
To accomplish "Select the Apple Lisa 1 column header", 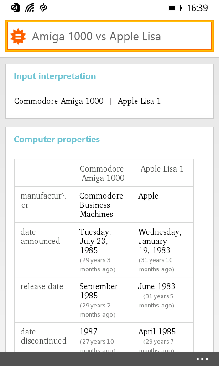I will point(163,173).
